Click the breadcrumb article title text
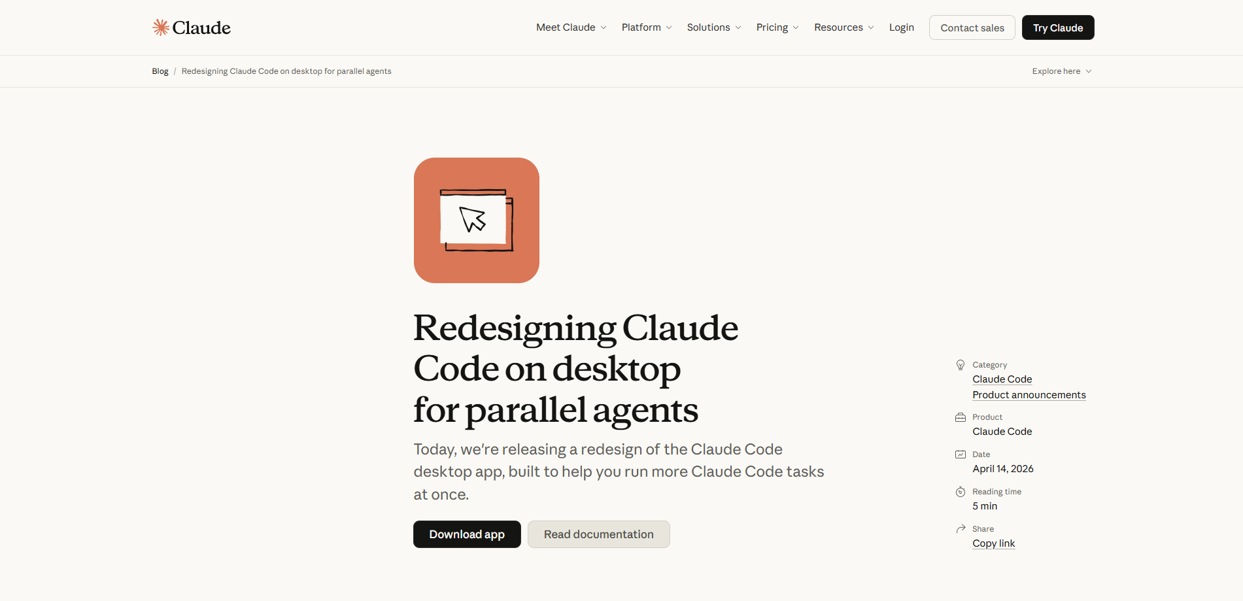Viewport: 1243px width, 601px height. pyautogui.click(x=286, y=71)
